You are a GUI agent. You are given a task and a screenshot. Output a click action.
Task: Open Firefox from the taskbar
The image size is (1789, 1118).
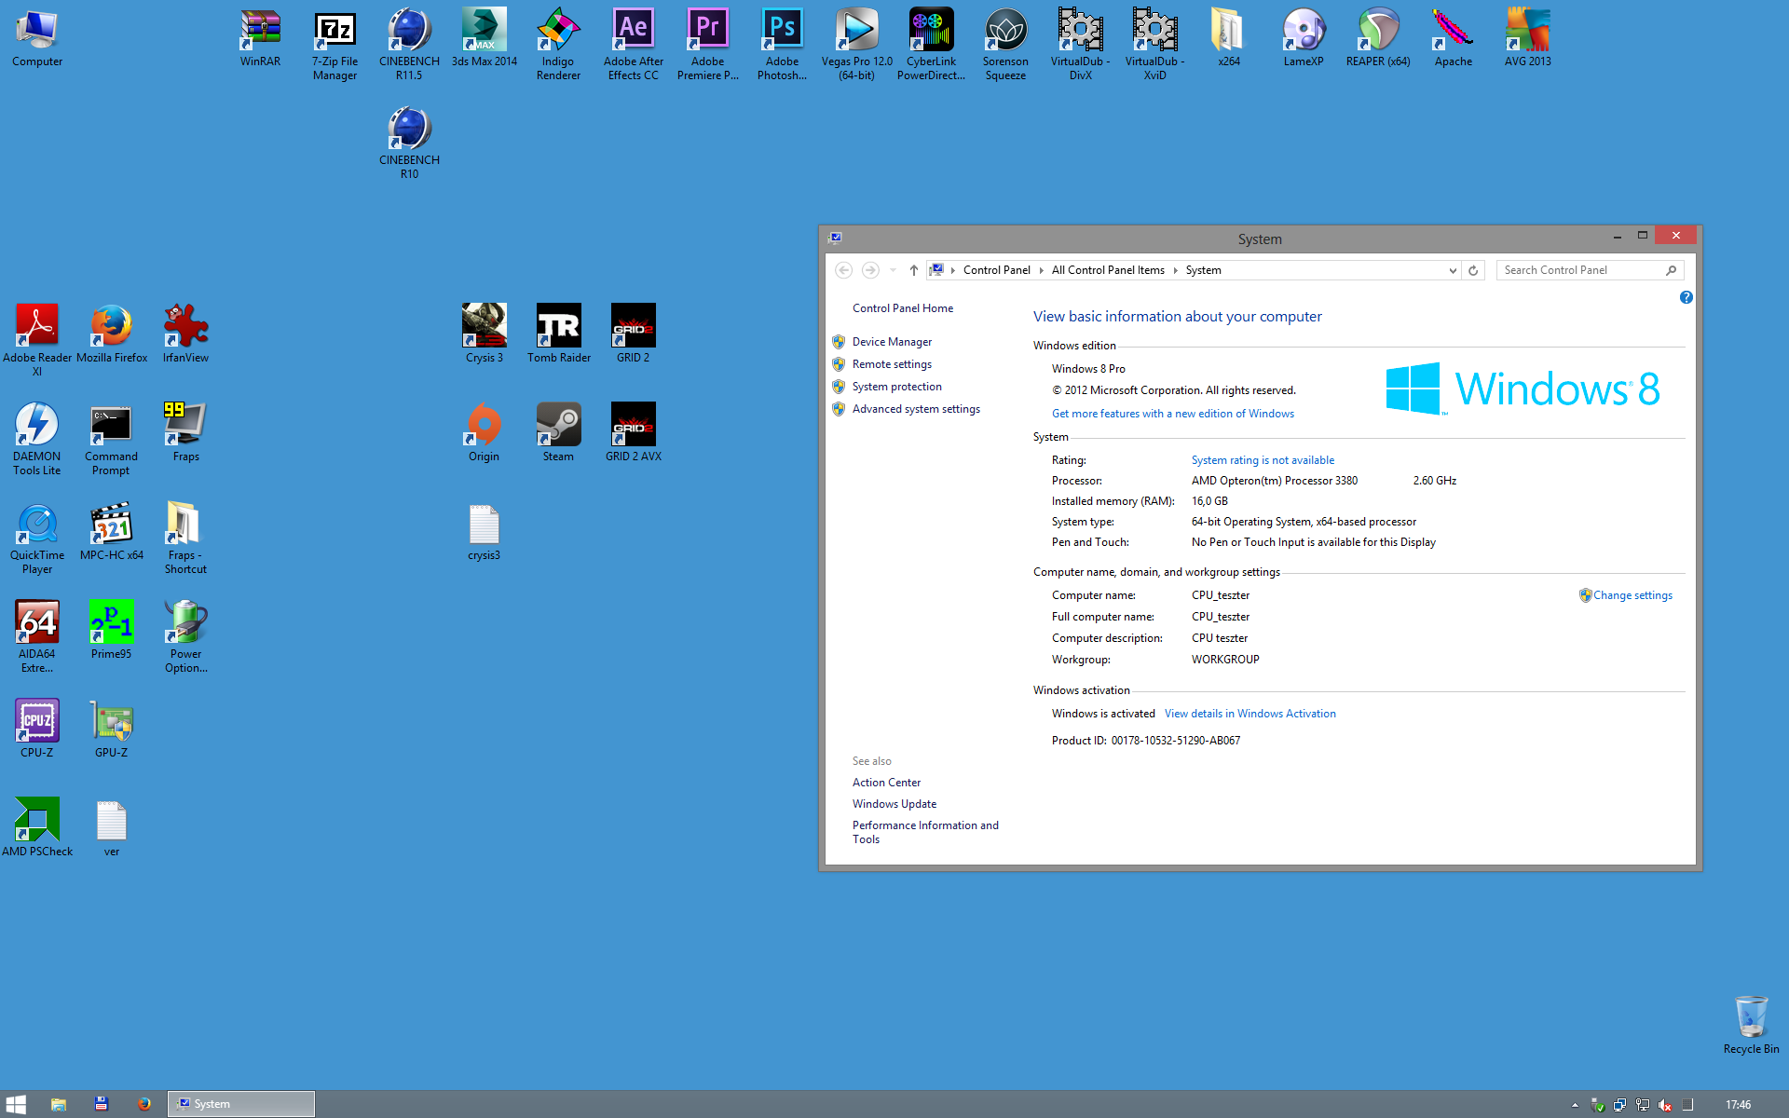pyautogui.click(x=144, y=1104)
